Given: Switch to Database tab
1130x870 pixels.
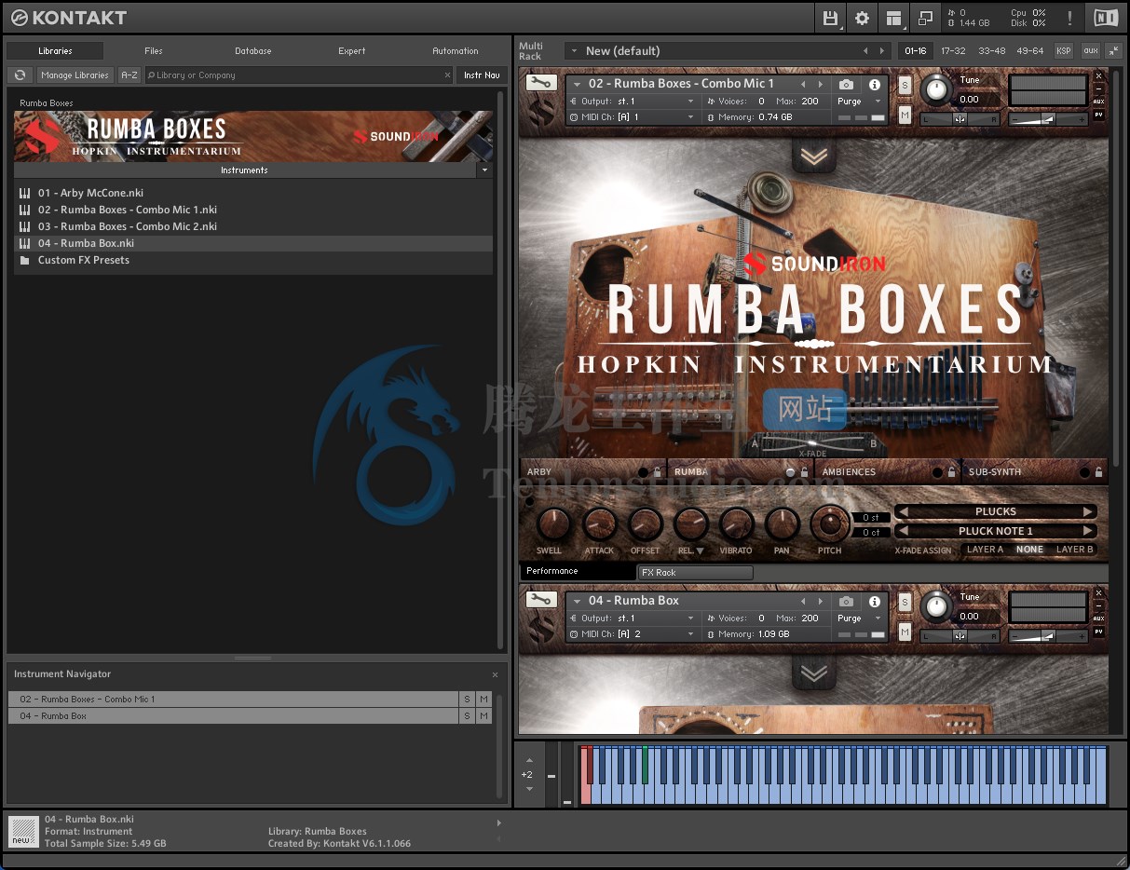Looking at the screenshot, I should pyautogui.click(x=253, y=51).
